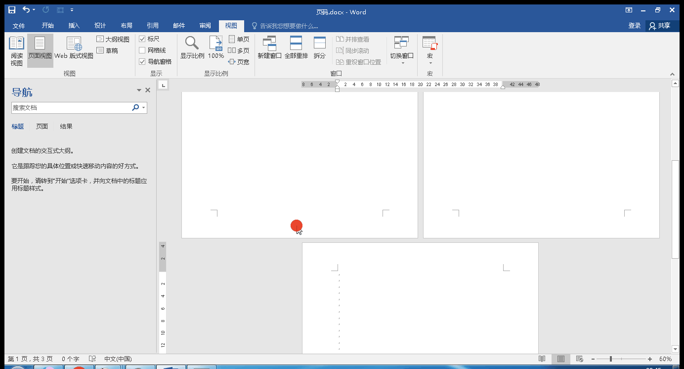Open the 审阅 ribbon tab
This screenshot has width=684, height=369.
point(205,26)
